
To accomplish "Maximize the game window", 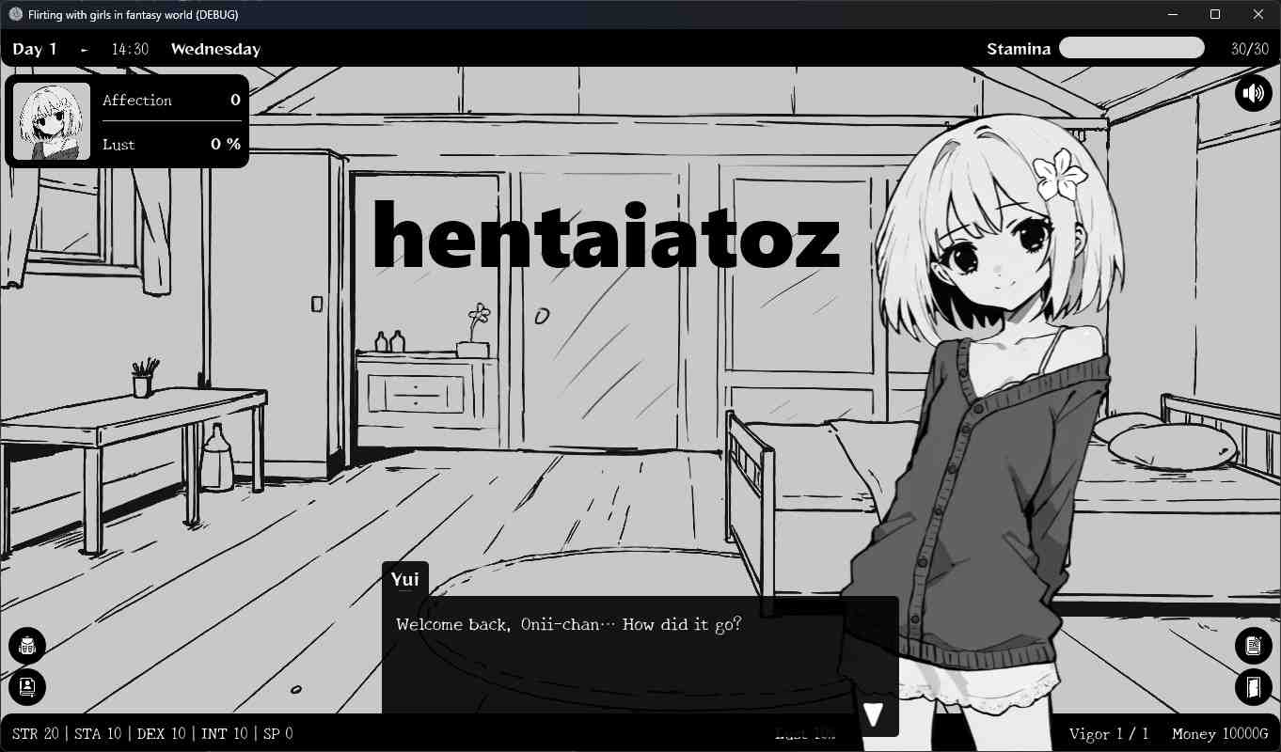I will coord(1214,15).
